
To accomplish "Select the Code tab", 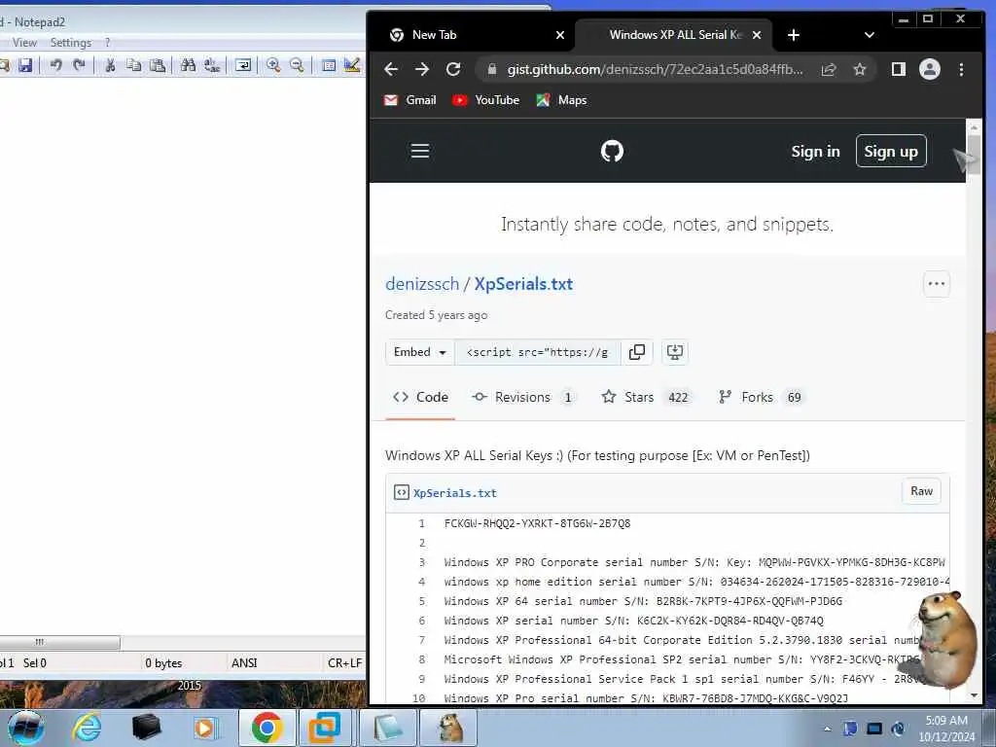I will (x=420, y=397).
